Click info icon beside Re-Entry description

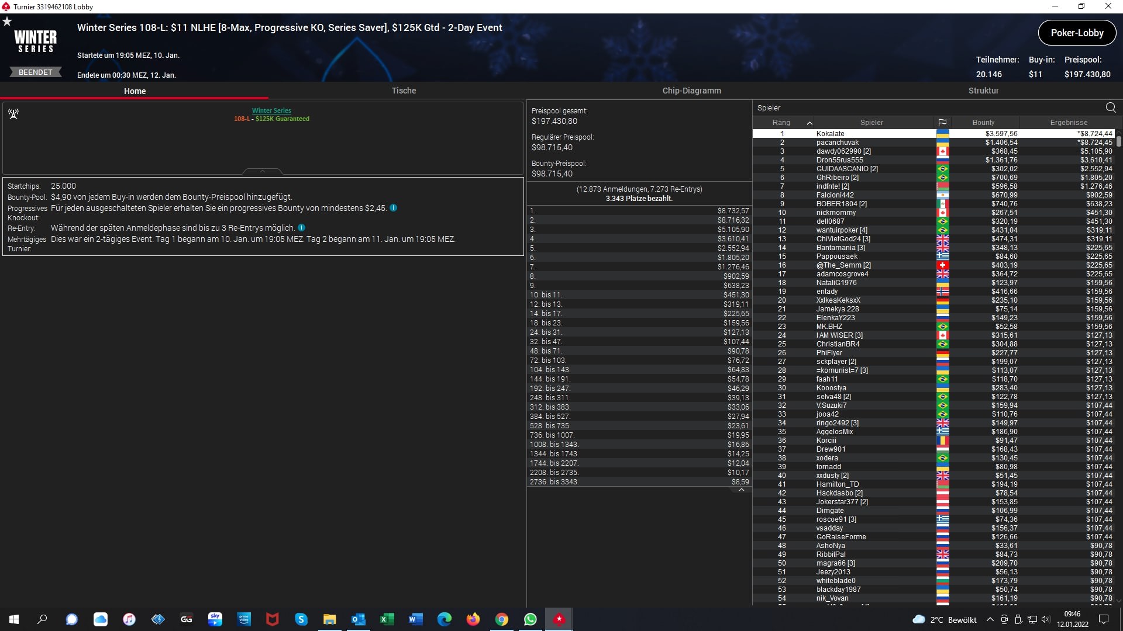301,228
